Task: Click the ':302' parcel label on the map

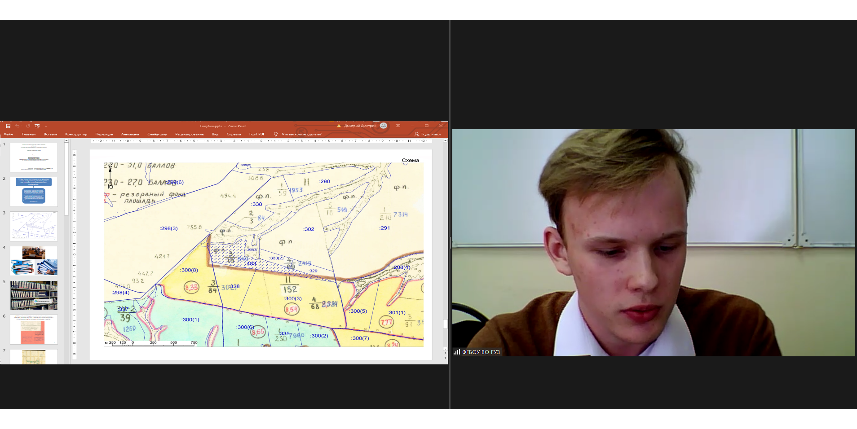Action: (309, 229)
